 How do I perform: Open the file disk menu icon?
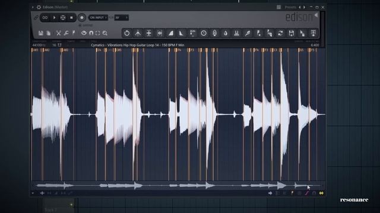pos(41,33)
